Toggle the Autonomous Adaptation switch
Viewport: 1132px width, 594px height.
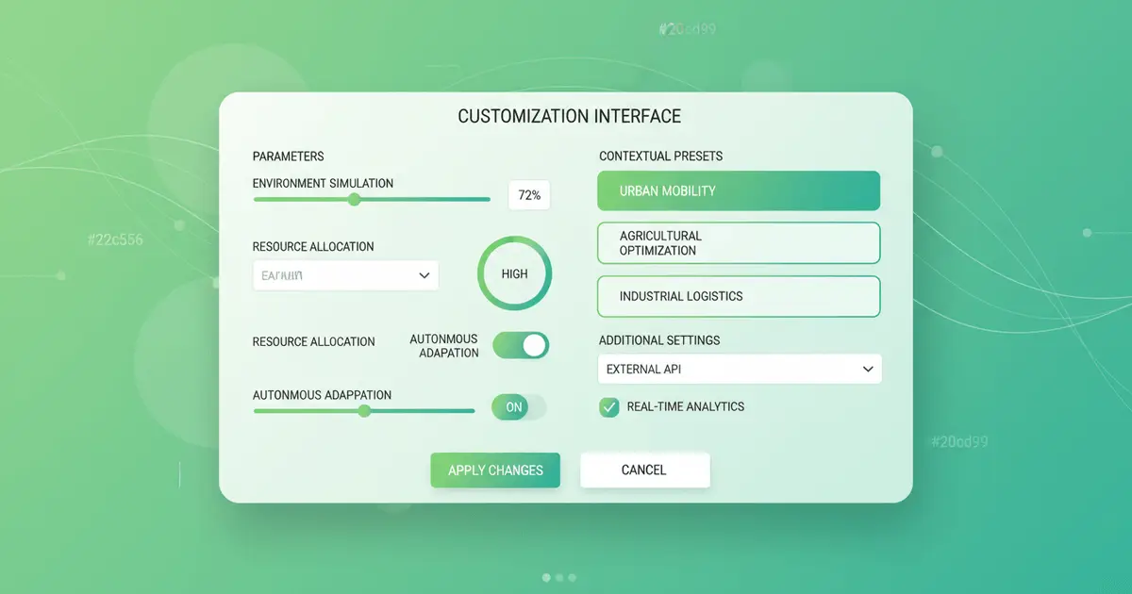pos(520,345)
